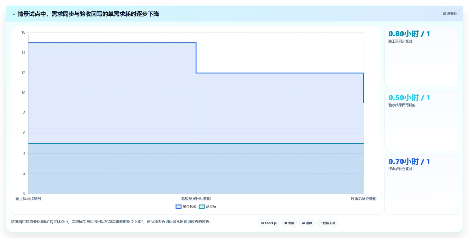Click x-axis label 评审后补充耗时
Image resolution: width=469 pixels, height=238 pixels.
[364, 199]
